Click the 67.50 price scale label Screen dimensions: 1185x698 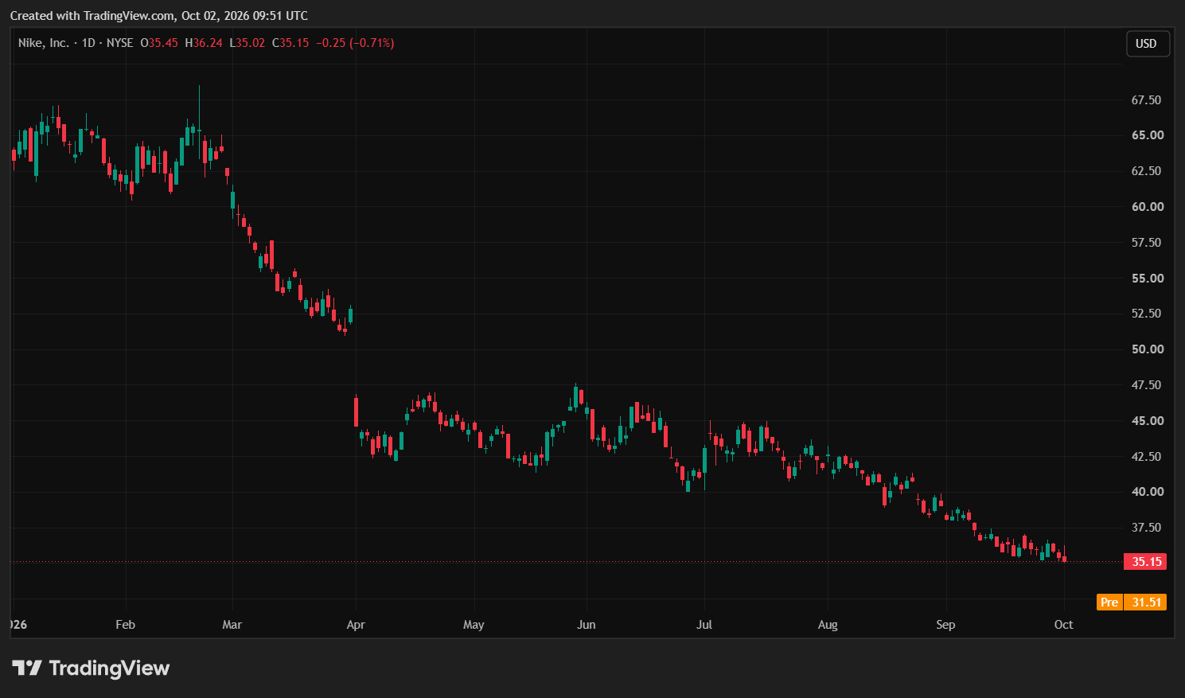[1146, 100]
